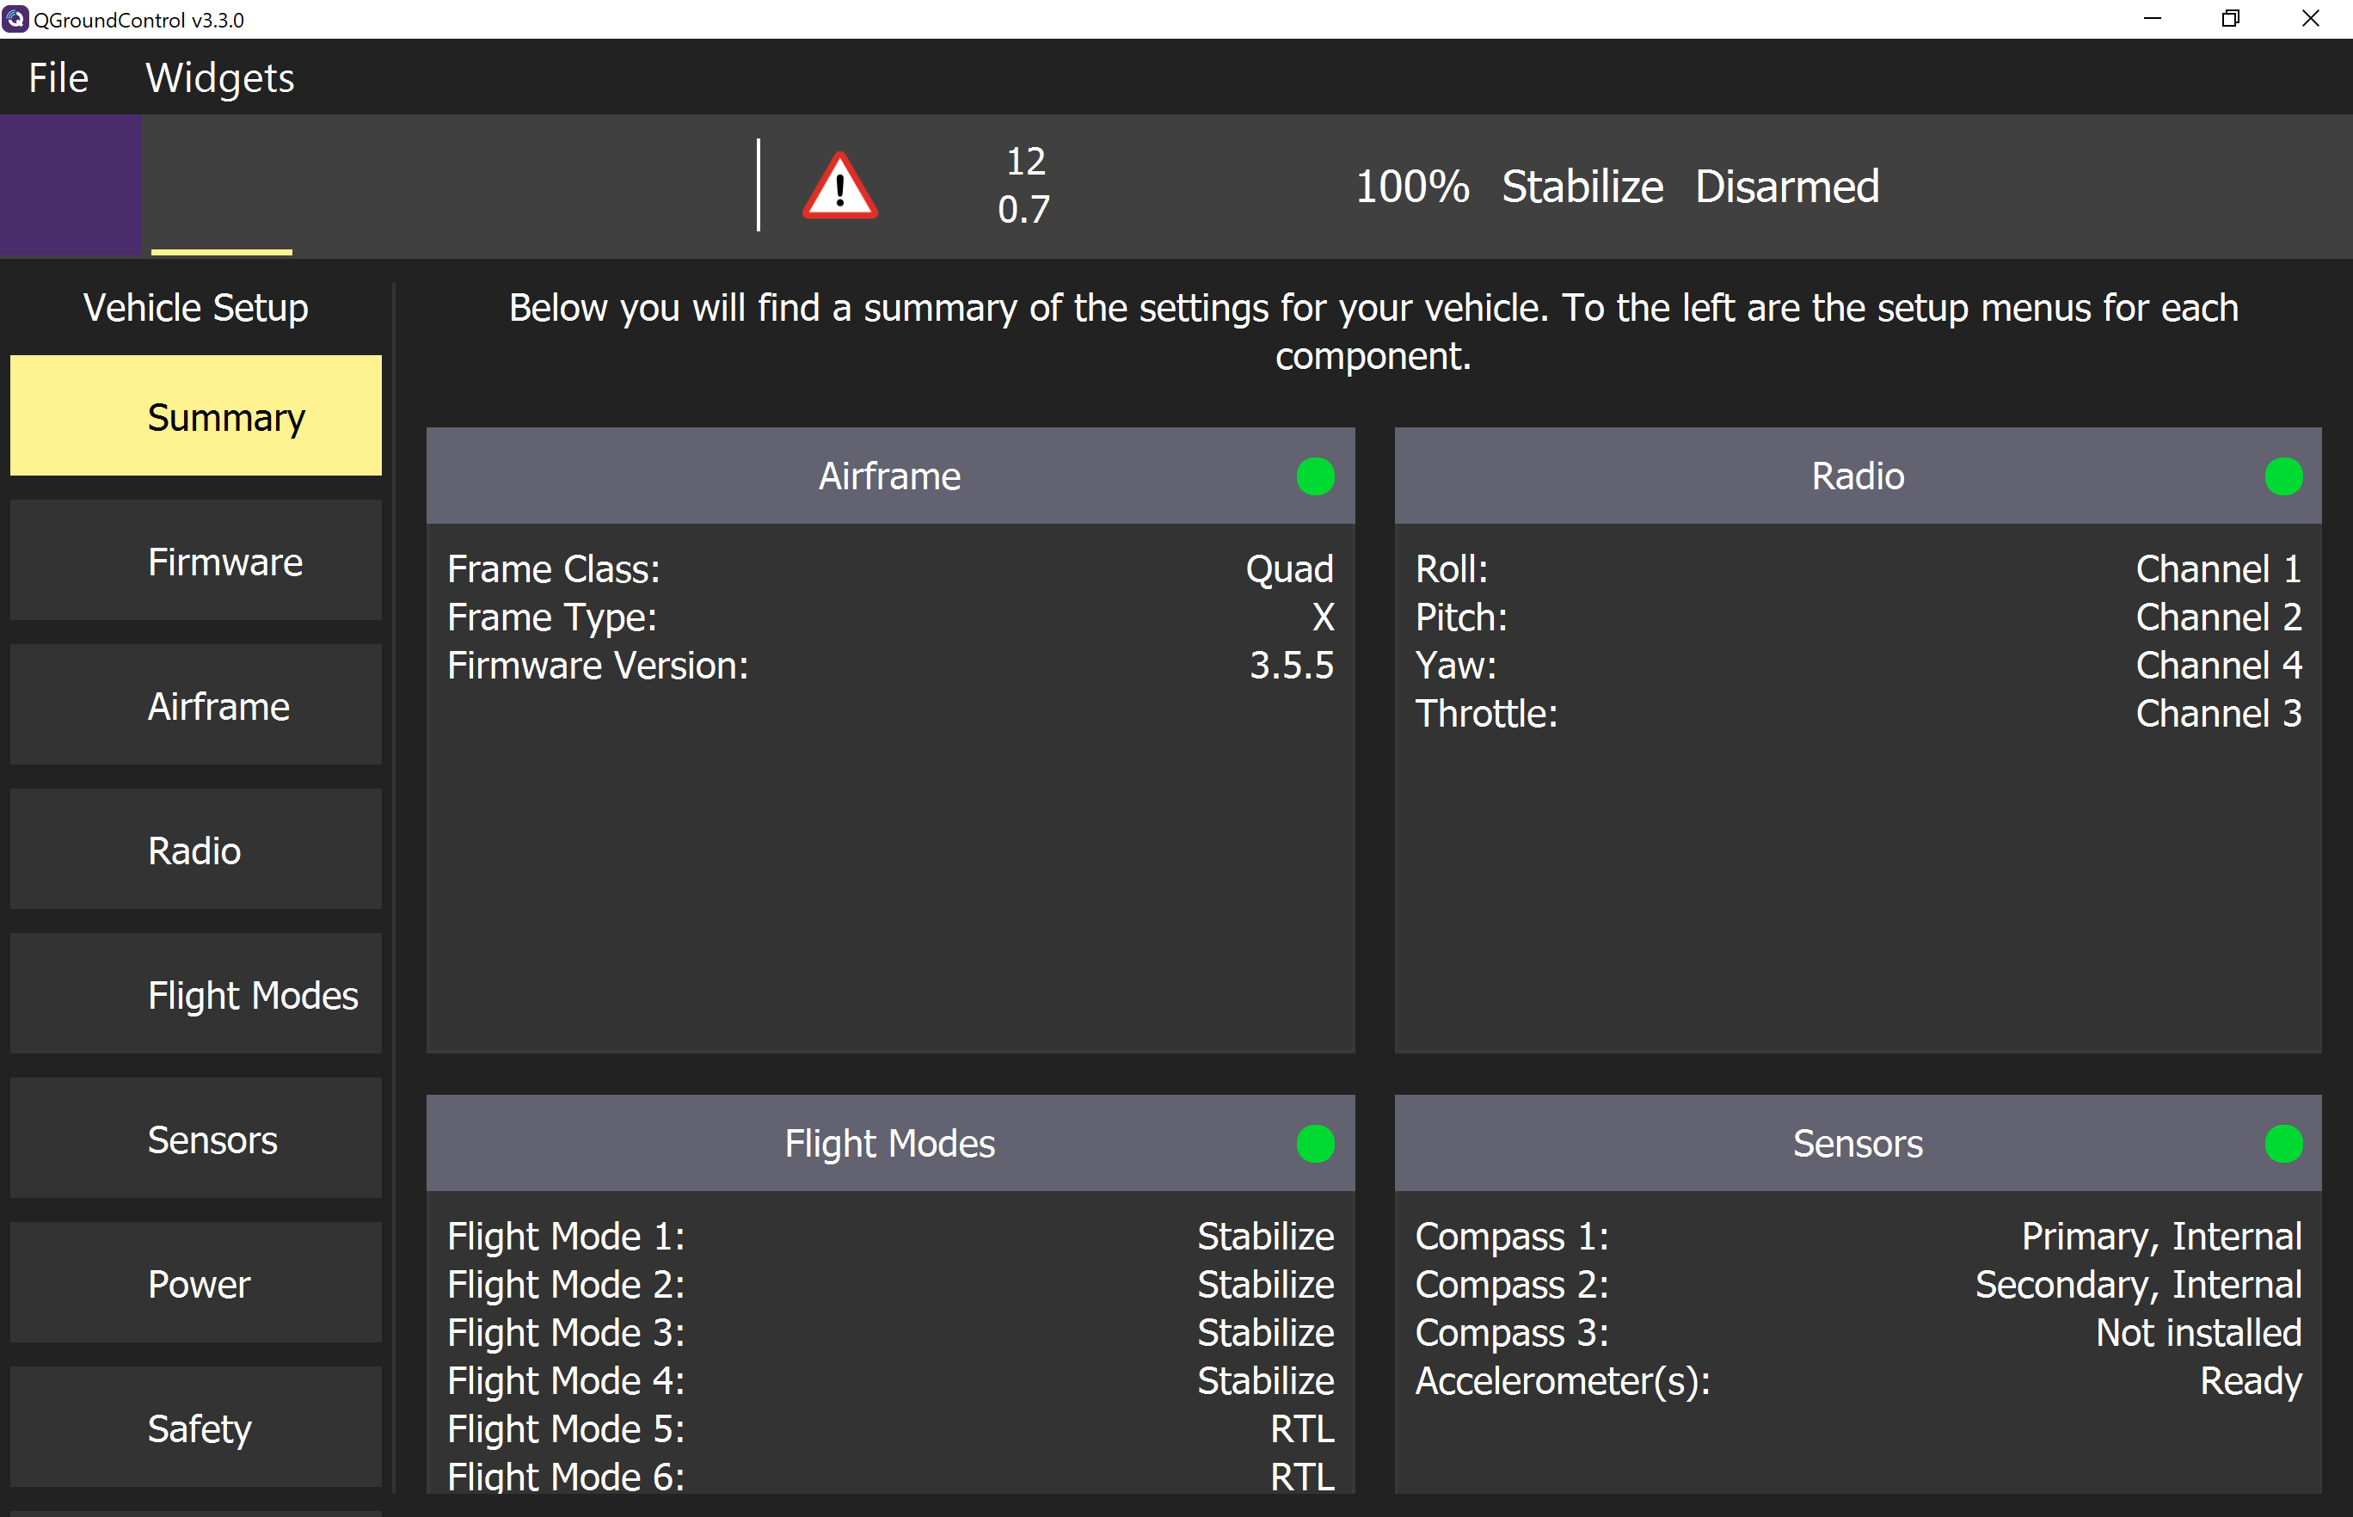
Task: Click the purple Vehicle Setup view icon
Action: (70, 185)
